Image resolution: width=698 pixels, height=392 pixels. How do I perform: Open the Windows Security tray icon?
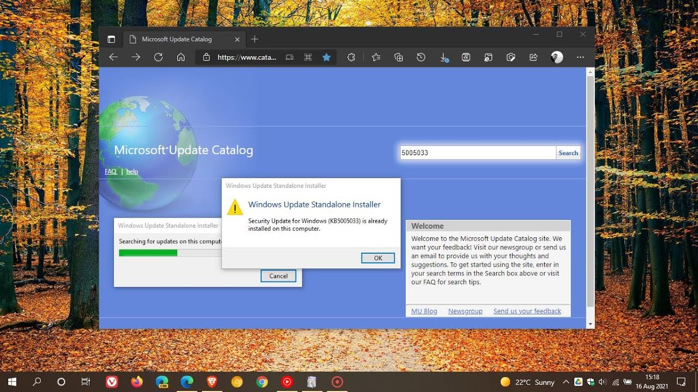591,382
